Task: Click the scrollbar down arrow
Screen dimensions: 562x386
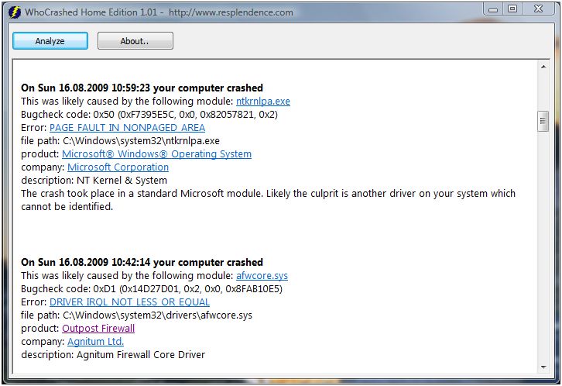Action: click(543, 367)
